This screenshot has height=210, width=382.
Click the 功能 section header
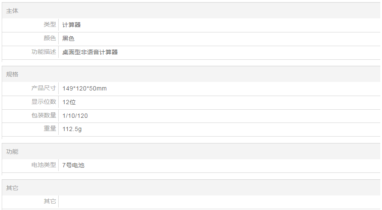[12, 152]
